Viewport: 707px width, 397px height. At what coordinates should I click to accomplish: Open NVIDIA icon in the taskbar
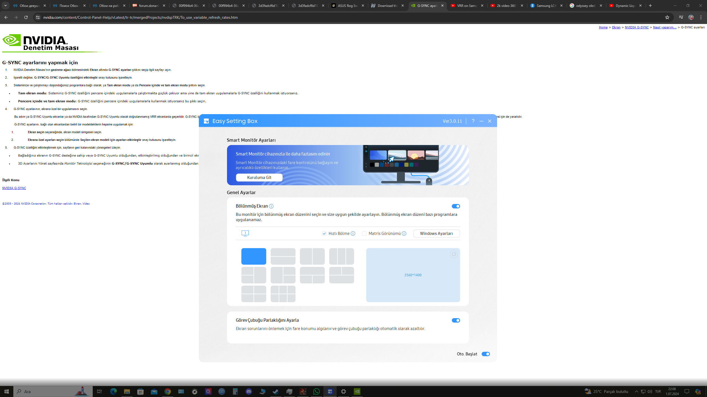(x=357, y=391)
